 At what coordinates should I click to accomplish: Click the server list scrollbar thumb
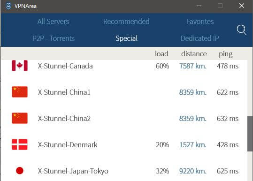click(250, 134)
